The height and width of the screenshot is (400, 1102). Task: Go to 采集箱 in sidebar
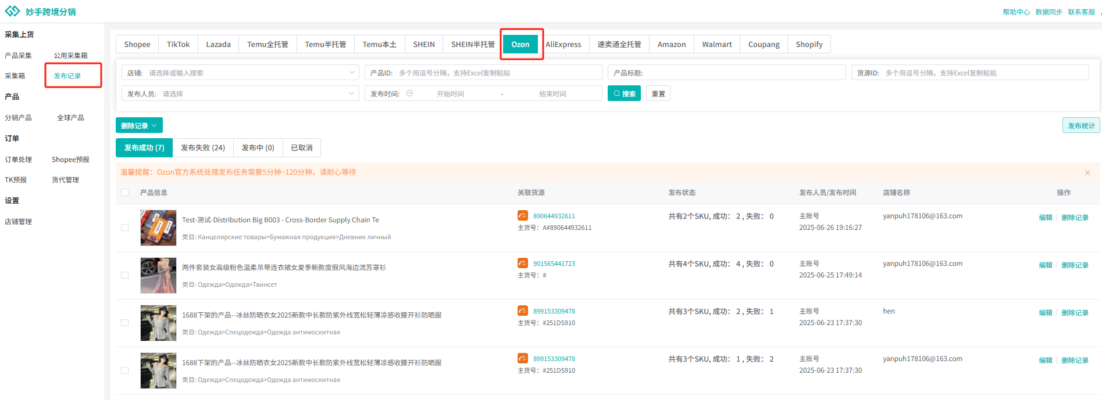click(x=15, y=75)
